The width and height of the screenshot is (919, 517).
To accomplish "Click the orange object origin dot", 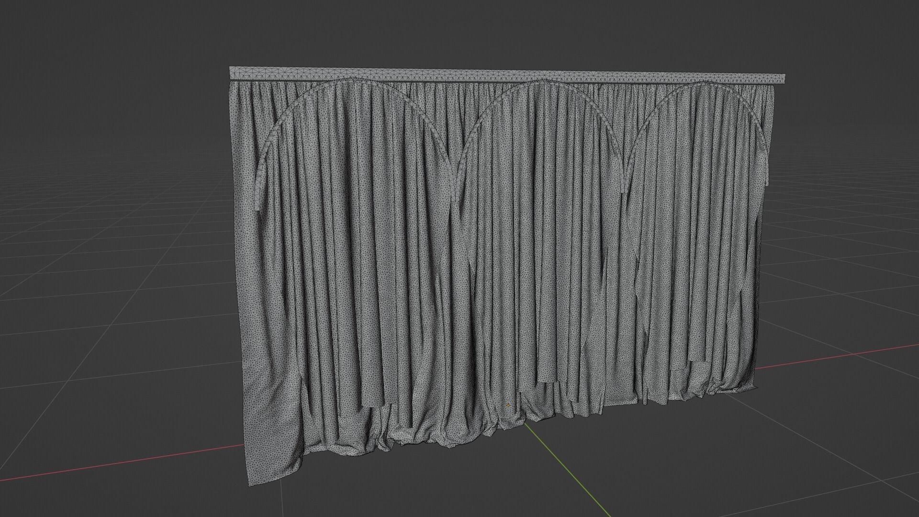I will pos(508,405).
